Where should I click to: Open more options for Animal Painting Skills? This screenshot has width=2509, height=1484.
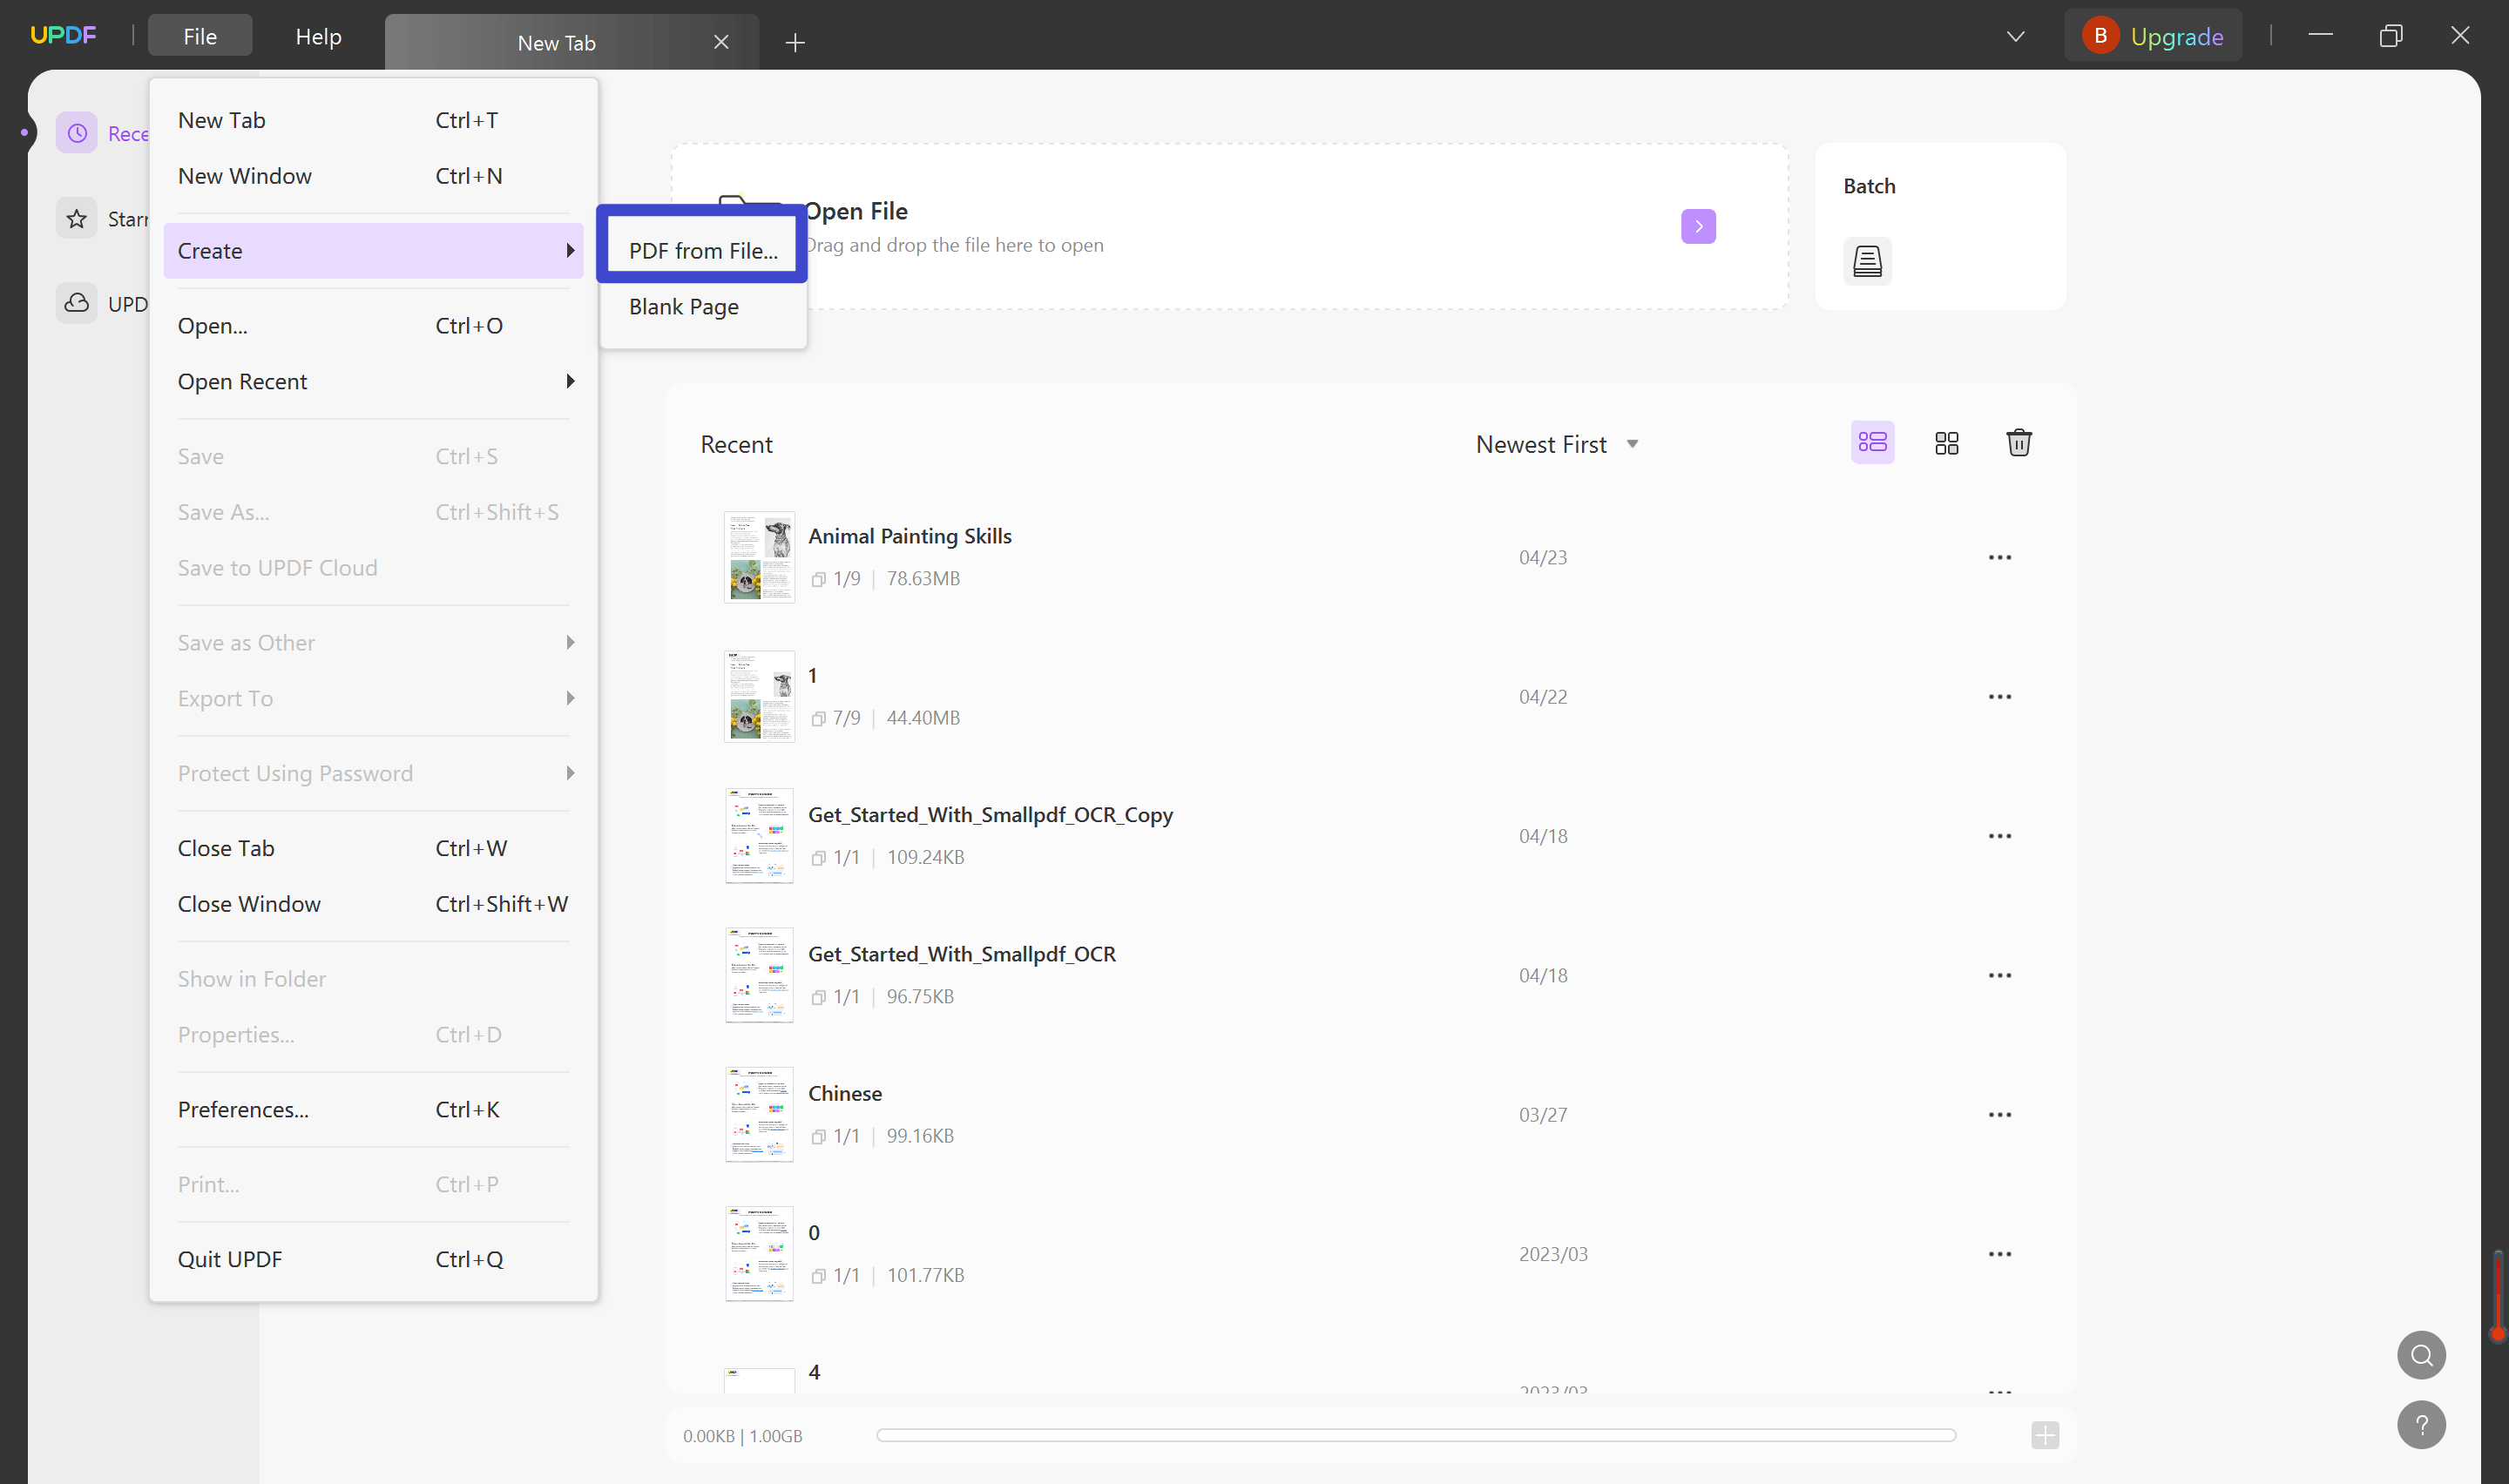(1999, 557)
